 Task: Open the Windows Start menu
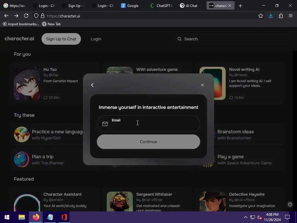7,217
